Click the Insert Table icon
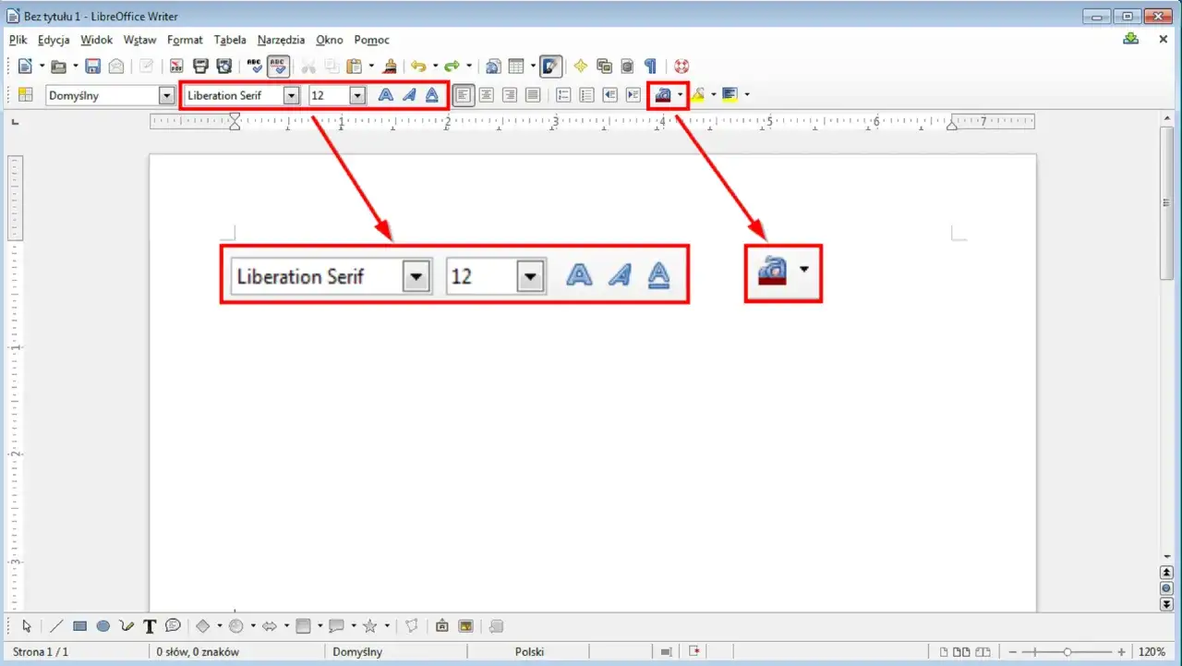The height and width of the screenshot is (666, 1182). (516, 66)
